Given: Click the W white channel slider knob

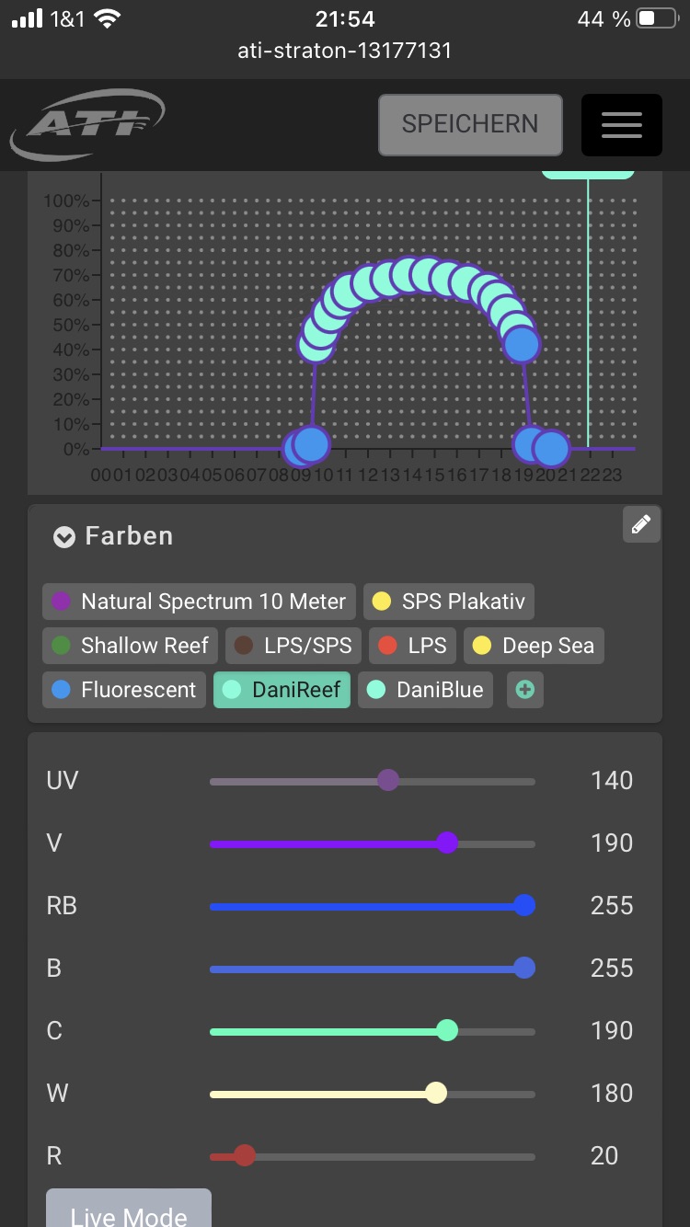Looking at the screenshot, I should coord(436,1093).
